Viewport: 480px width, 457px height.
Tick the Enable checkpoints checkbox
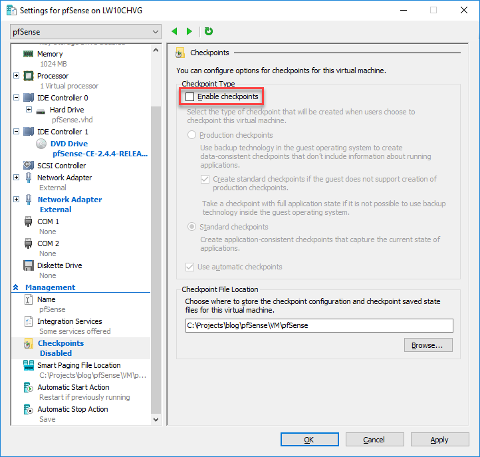[x=189, y=97]
